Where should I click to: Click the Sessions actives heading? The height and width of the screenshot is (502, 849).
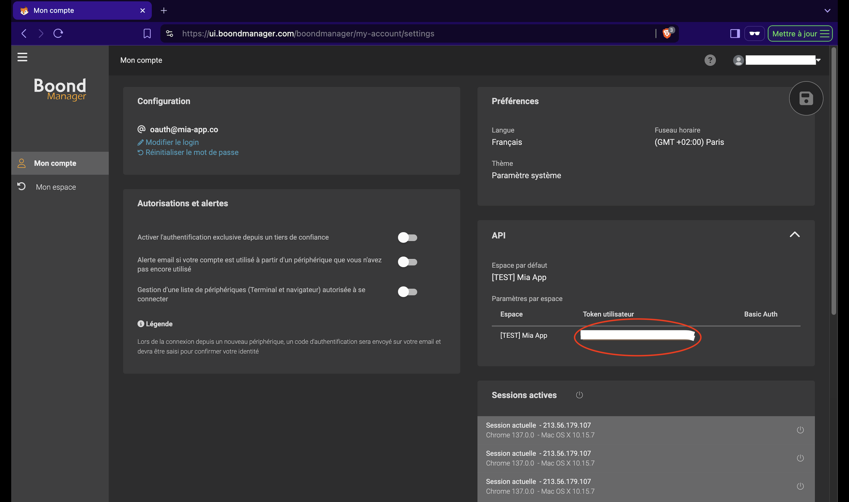tap(524, 395)
